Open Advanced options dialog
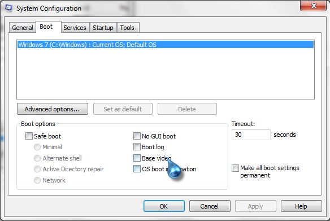The width and height of the screenshot is (330, 221). [x=53, y=109]
